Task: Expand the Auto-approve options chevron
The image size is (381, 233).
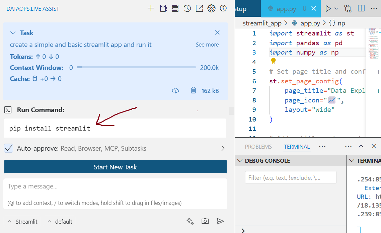Action: (x=223, y=148)
